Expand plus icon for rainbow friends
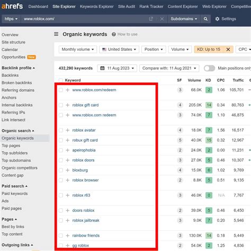 (x=67, y=236)
